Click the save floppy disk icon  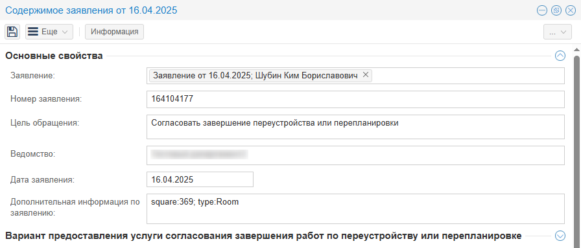(12, 32)
